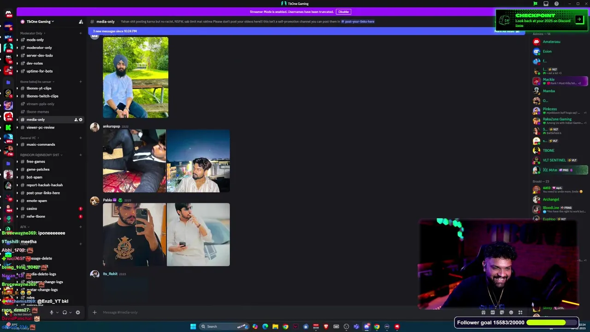Open OBS Studio from the taskbar
Image resolution: width=590 pixels, height=332 pixels.
[346, 326]
